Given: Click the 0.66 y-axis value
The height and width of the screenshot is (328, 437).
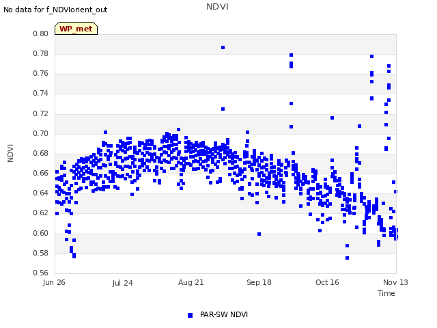Looking at the screenshot, I should [x=41, y=173].
